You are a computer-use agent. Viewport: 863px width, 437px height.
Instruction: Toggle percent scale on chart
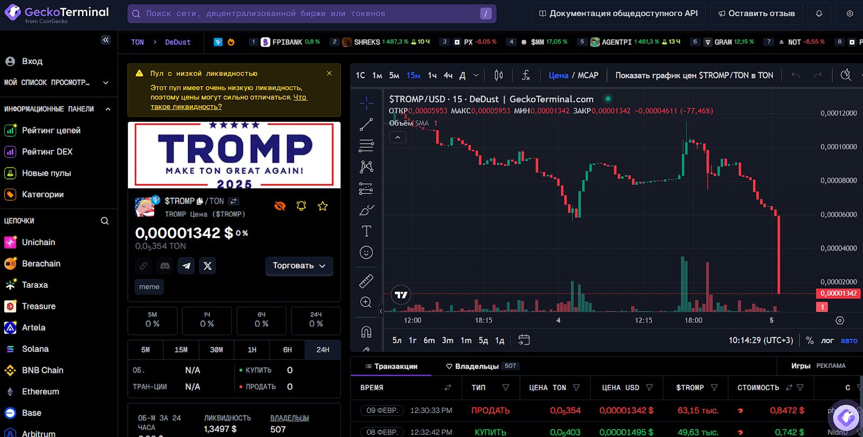pos(809,341)
